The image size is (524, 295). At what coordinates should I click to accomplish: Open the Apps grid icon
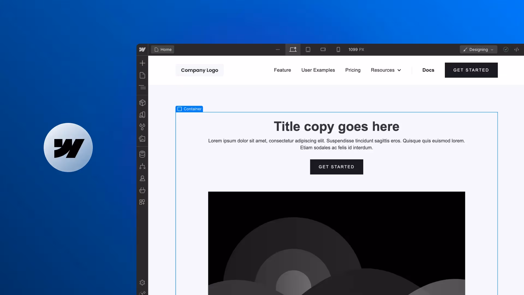tap(142, 202)
